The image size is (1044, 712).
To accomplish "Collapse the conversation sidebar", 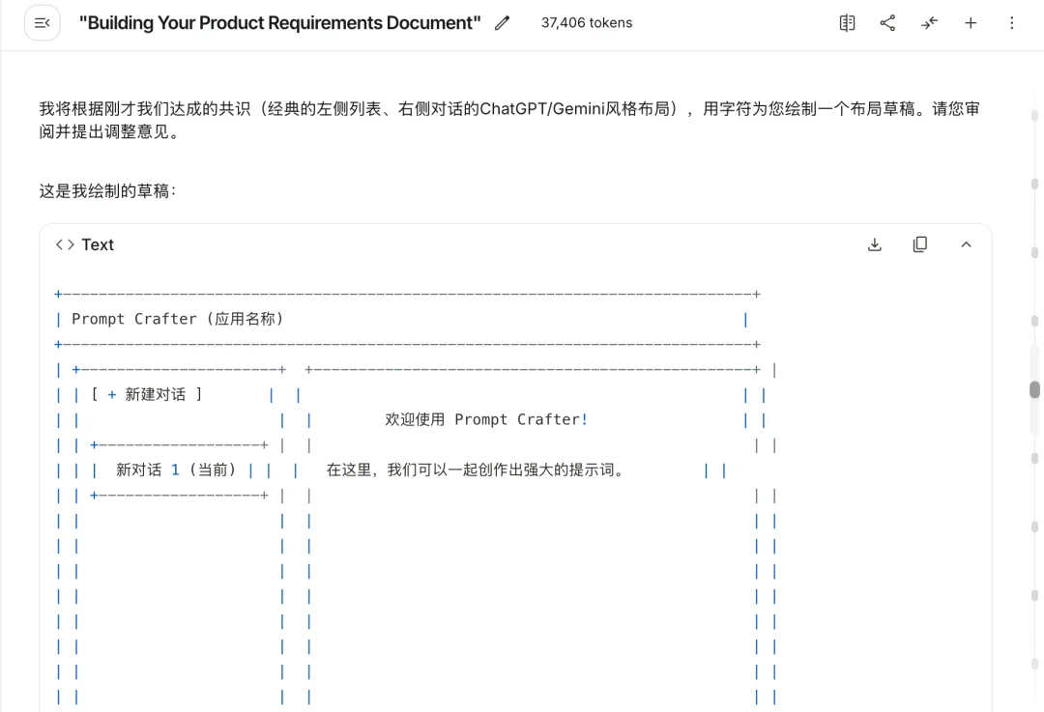I will pyautogui.click(x=42, y=22).
